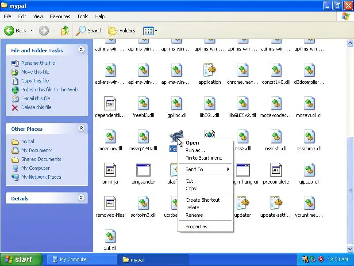354x266 pixels.
Task: Go to My Documents in Other Places
Action: point(37,150)
